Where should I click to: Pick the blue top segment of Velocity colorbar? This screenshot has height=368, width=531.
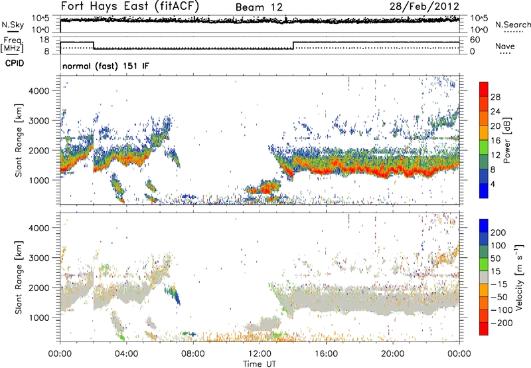[484, 226]
